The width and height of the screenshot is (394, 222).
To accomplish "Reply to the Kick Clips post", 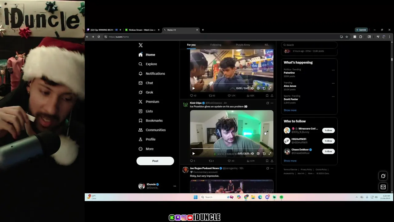I will (x=192, y=161).
